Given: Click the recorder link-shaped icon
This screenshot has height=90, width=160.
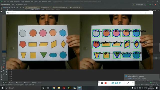Looking at the screenshot, I should [128, 83].
